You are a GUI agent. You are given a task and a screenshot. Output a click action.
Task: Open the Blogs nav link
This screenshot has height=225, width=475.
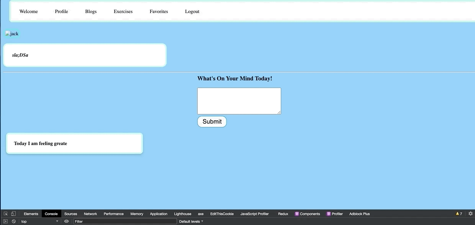(91, 11)
